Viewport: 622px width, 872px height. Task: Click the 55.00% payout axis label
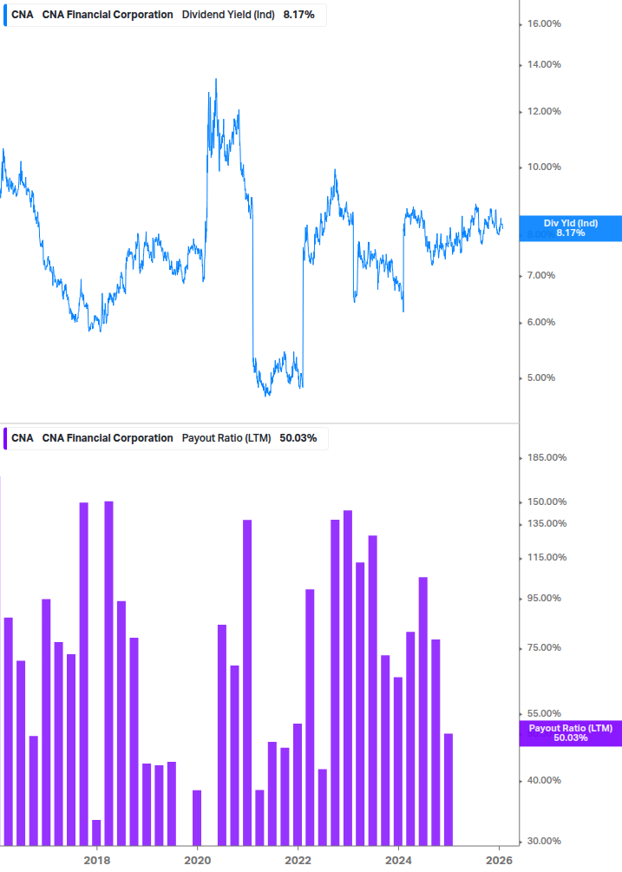[x=544, y=713]
